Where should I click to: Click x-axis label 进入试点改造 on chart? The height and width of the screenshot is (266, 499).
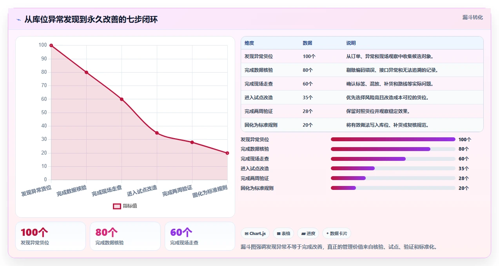(142, 191)
